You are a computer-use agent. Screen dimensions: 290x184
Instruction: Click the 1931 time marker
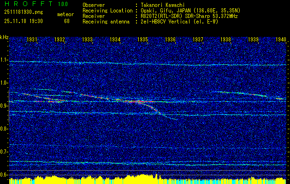coord(32,40)
